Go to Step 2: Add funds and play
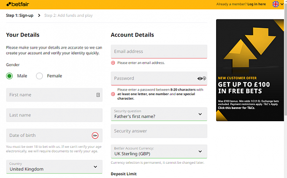 click(x=68, y=16)
